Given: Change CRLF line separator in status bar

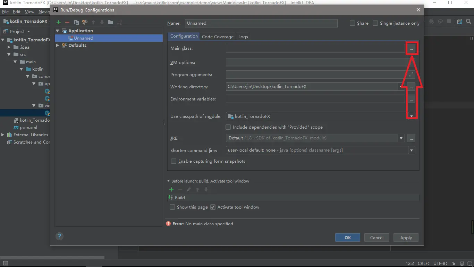Looking at the screenshot, I should [x=424, y=264].
